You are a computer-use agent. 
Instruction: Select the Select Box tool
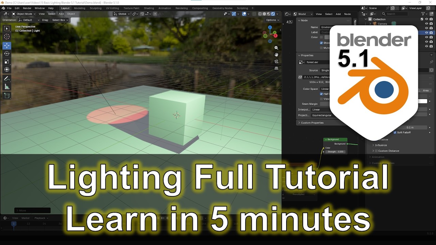7,29
